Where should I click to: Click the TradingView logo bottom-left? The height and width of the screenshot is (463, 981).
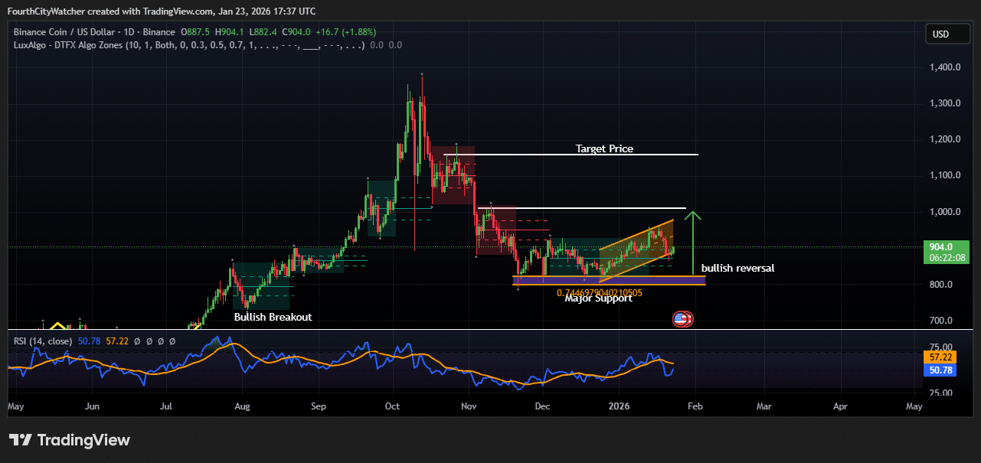[69, 440]
